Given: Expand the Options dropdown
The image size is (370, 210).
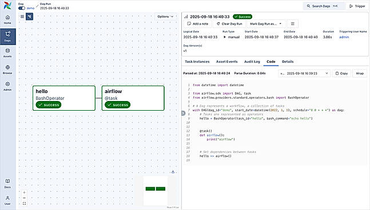Looking at the screenshot, I should (x=165, y=17).
